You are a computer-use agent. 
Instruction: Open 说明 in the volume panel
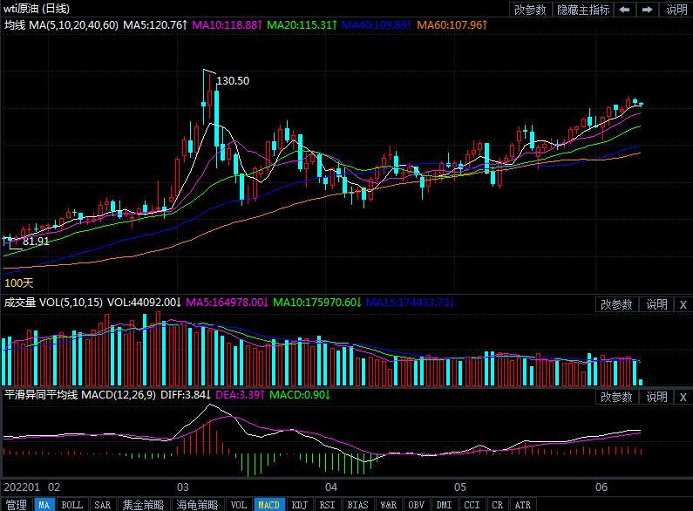(656, 304)
